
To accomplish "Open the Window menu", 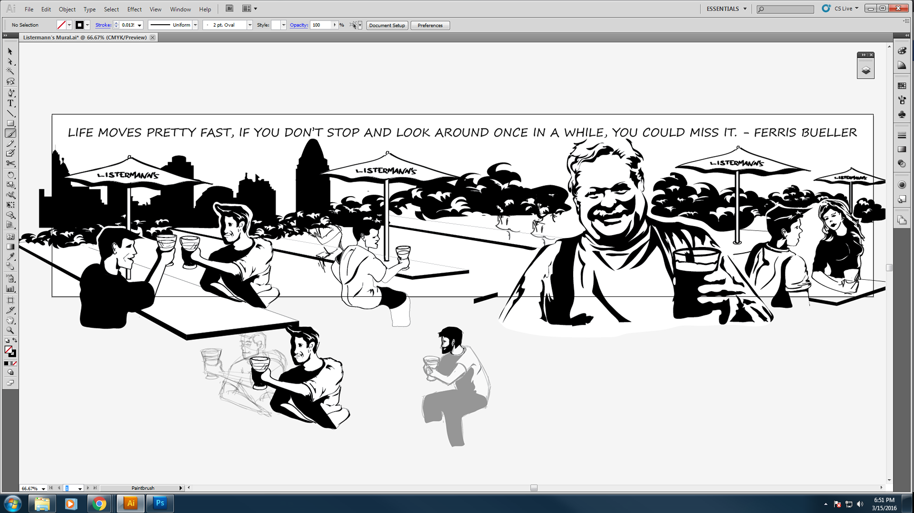I will coord(180,9).
